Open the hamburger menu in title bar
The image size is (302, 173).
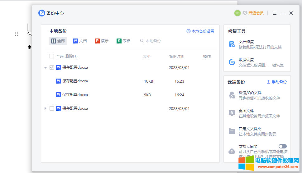(x=275, y=13)
